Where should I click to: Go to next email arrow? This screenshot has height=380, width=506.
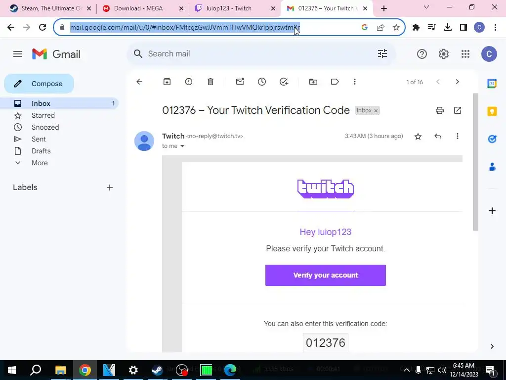pyautogui.click(x=457, y=82)
